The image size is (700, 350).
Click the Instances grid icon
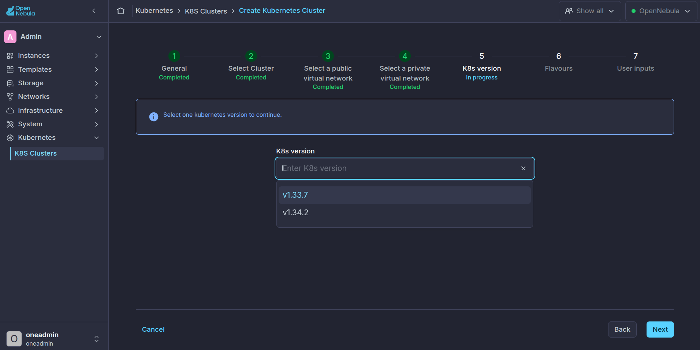[x=10, y=56]
